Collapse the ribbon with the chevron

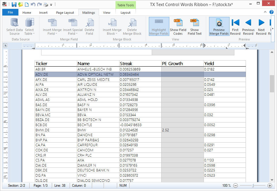(x=265, y=12)
